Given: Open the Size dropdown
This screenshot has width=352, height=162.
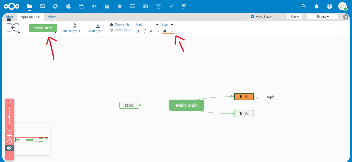Looking at the screenshot, I should point(167,25).
